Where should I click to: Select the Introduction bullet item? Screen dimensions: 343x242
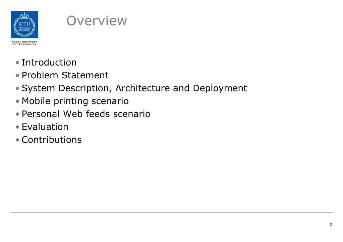point(49,63)
